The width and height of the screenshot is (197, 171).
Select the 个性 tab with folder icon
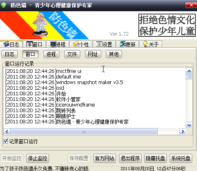point(81,44)
